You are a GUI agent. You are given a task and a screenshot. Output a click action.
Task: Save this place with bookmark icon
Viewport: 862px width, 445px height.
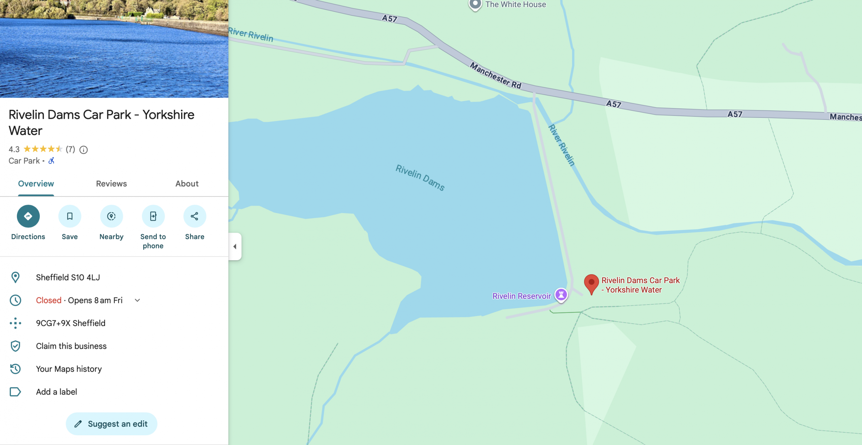[x=70, y=216]
